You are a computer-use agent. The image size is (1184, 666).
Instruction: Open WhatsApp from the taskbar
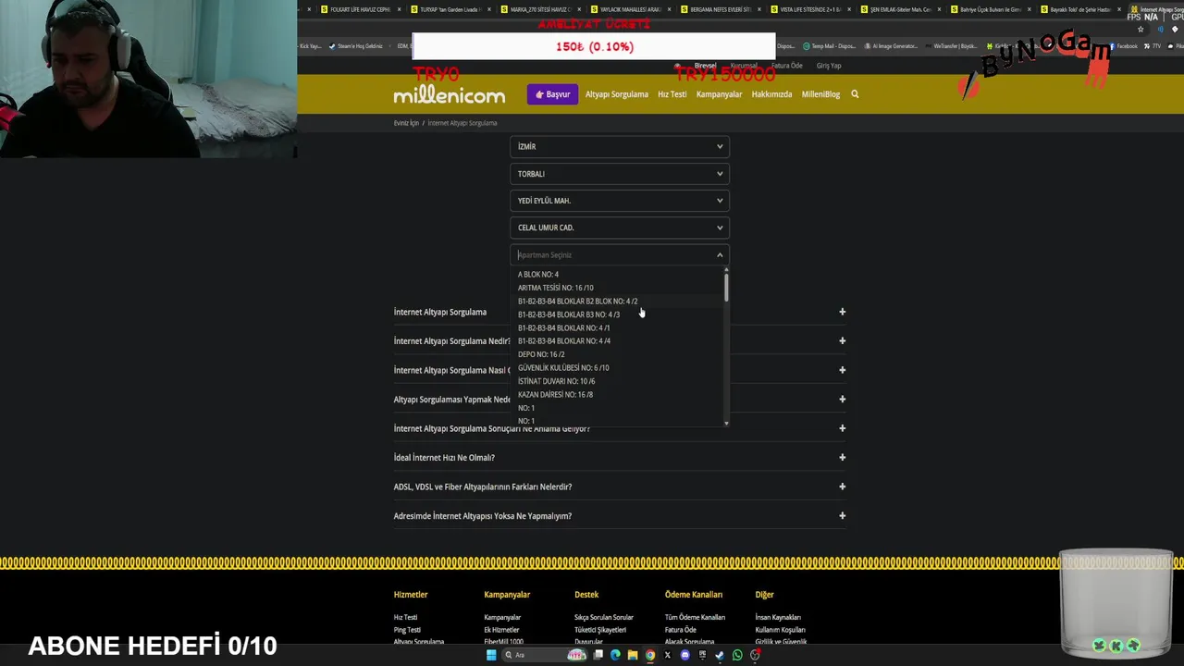tap(737, 655)
